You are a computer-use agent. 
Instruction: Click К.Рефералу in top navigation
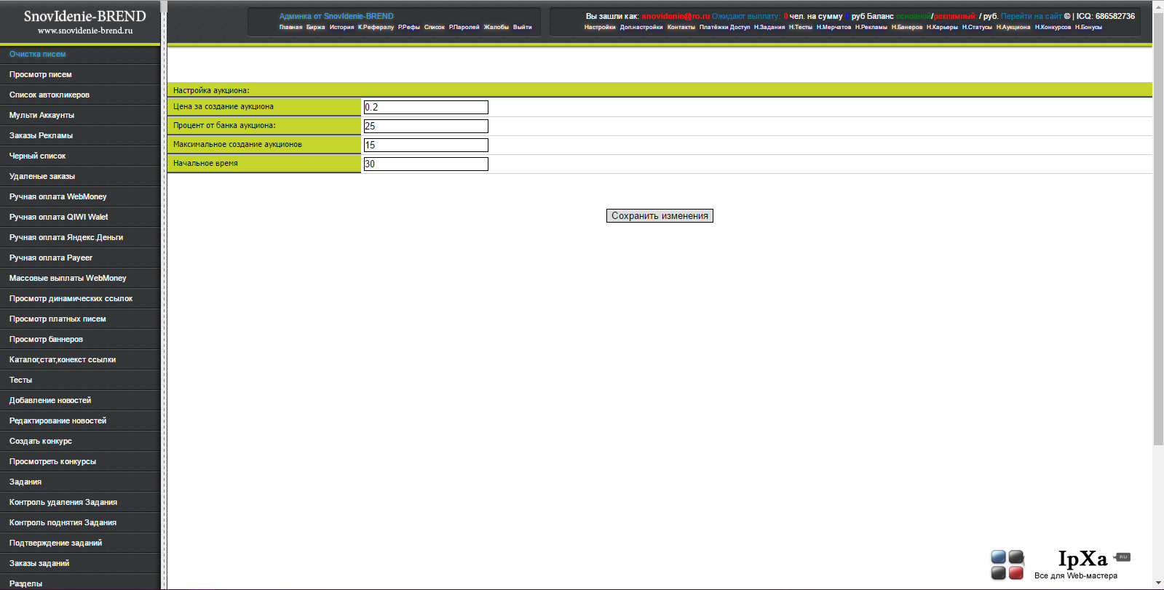pyautogui.click(x=376, y=27)
